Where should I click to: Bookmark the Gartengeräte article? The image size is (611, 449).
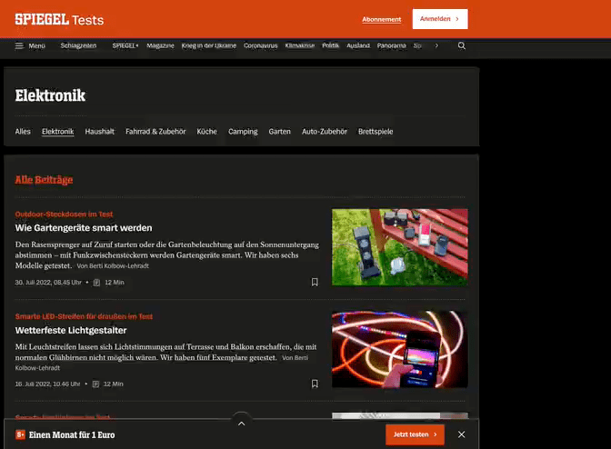315,282
